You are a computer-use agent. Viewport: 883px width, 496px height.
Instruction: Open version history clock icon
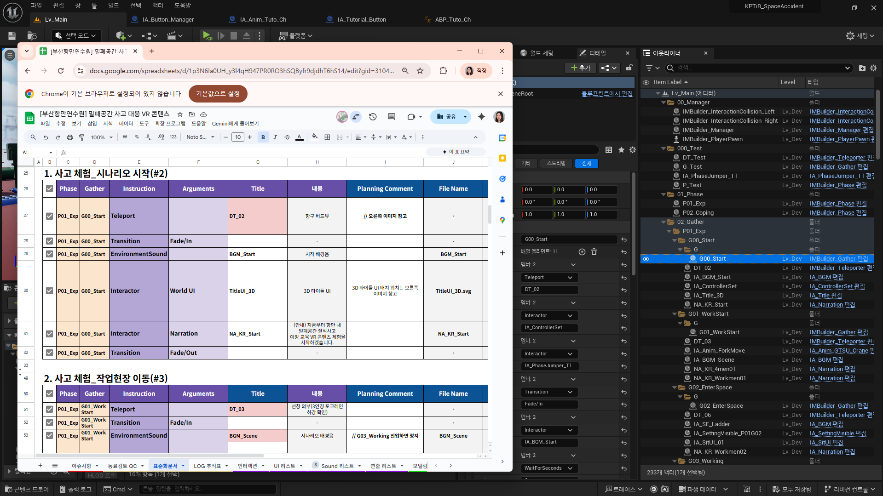pos(373,117)
